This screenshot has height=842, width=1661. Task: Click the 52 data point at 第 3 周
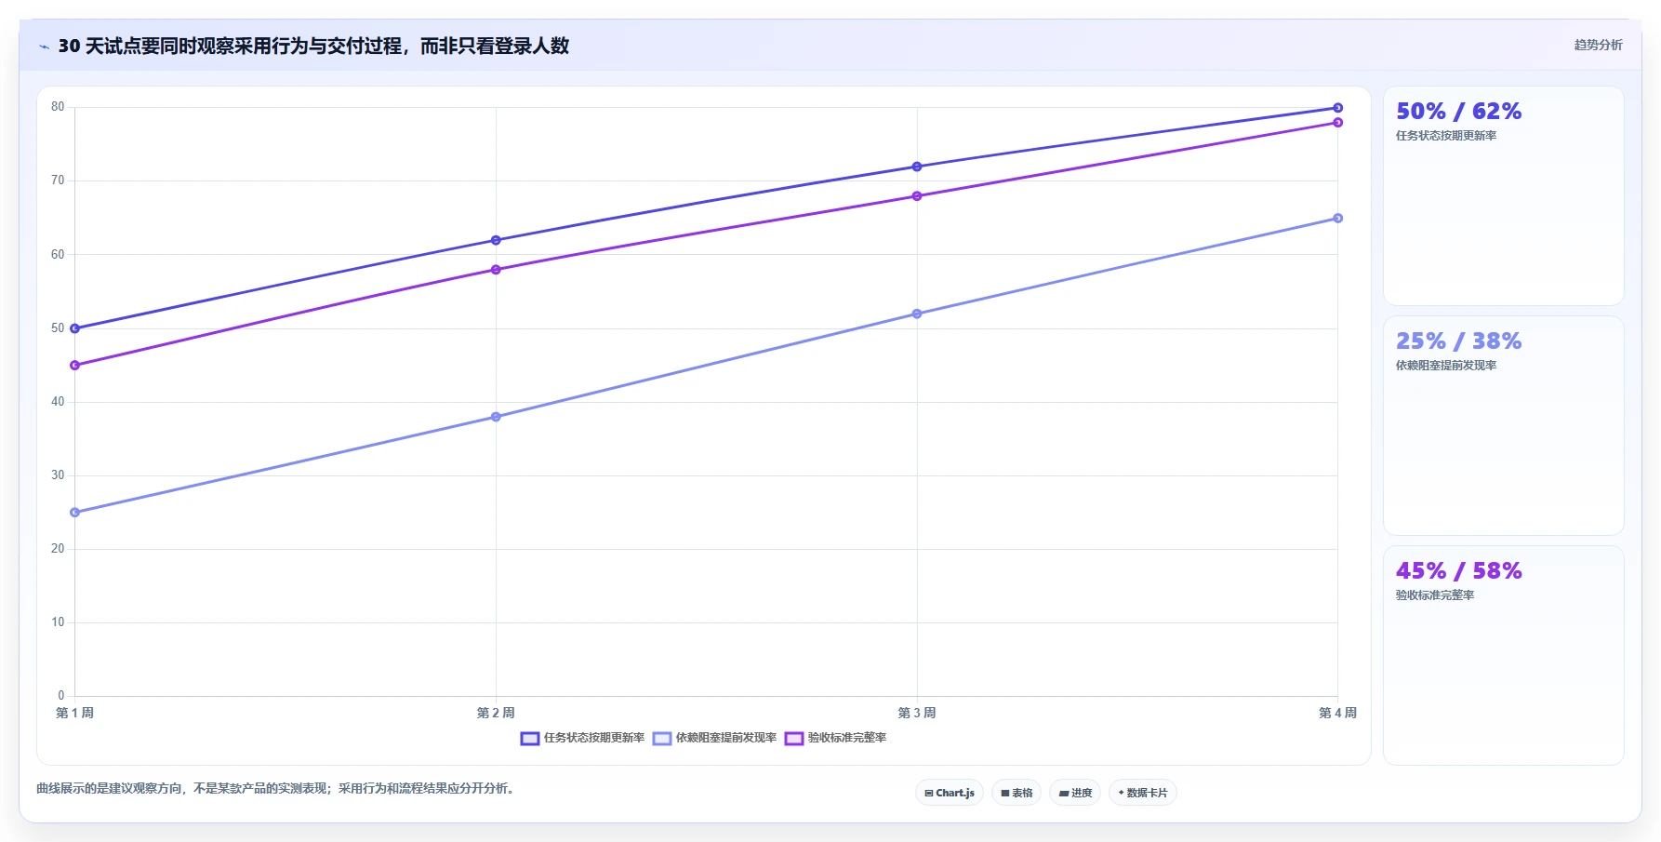click(917, 314)
